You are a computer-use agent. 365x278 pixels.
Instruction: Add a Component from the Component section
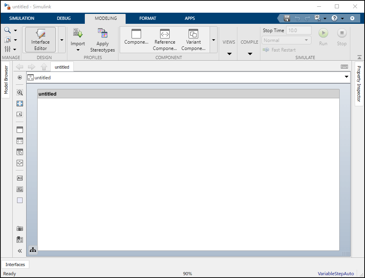pyautogui.click(x=136, y=39)
